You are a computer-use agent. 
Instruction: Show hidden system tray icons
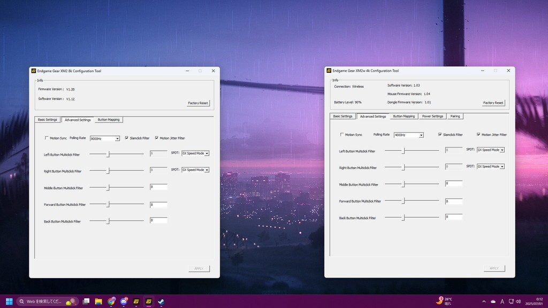click(x=484, y=302)
